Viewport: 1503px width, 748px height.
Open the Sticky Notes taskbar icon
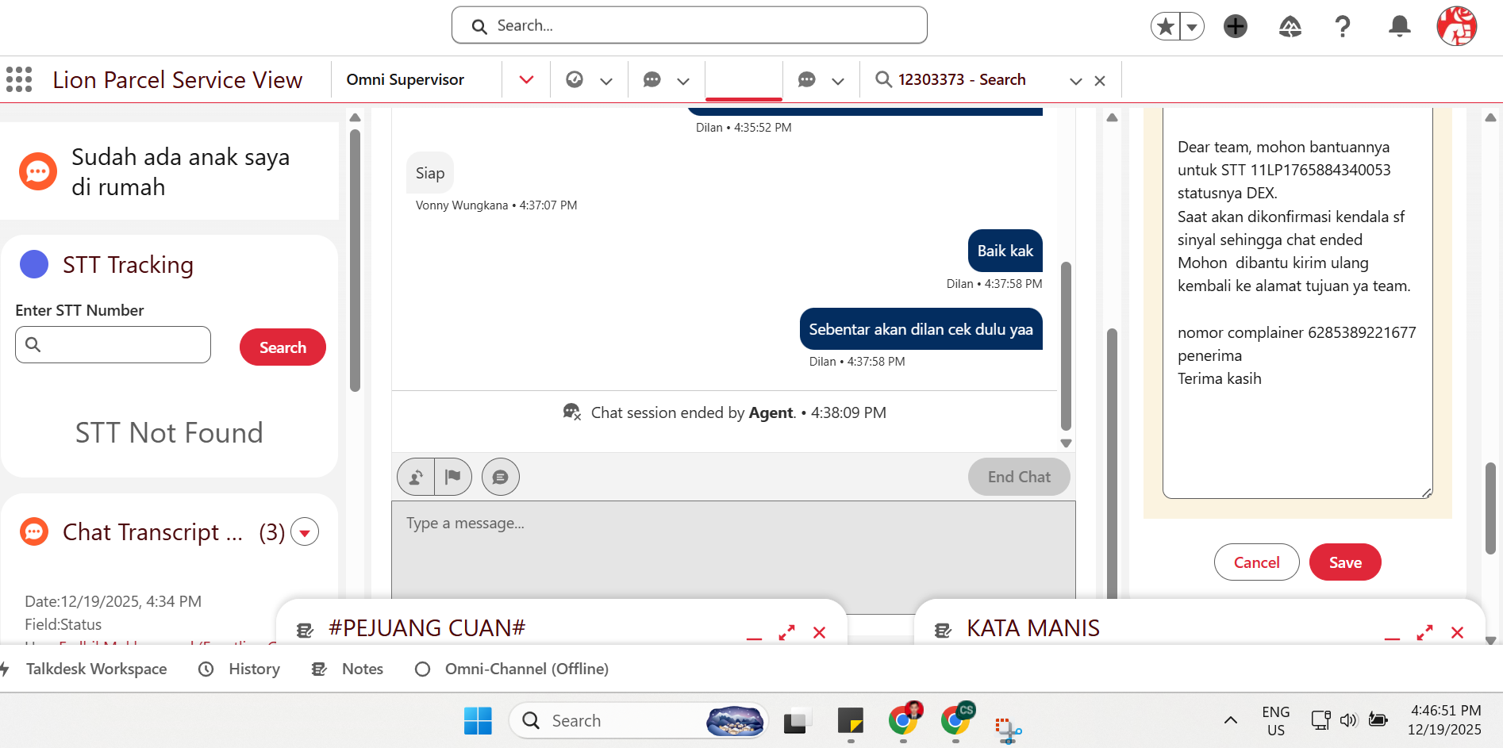pos(850,721)
